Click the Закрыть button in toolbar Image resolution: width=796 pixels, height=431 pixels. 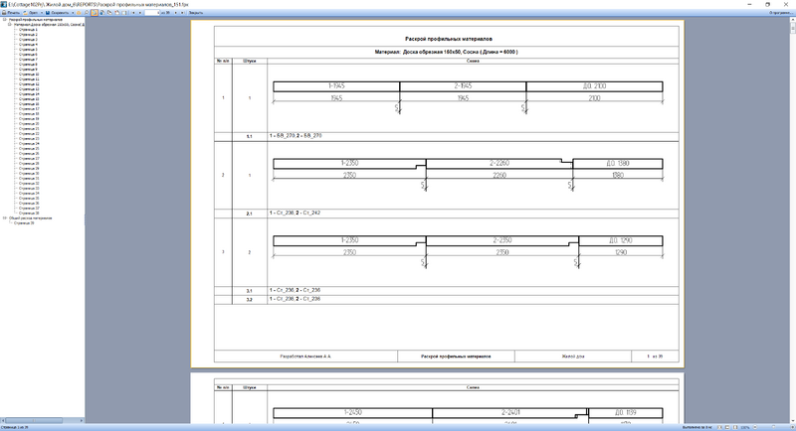(x=195, y=13)
